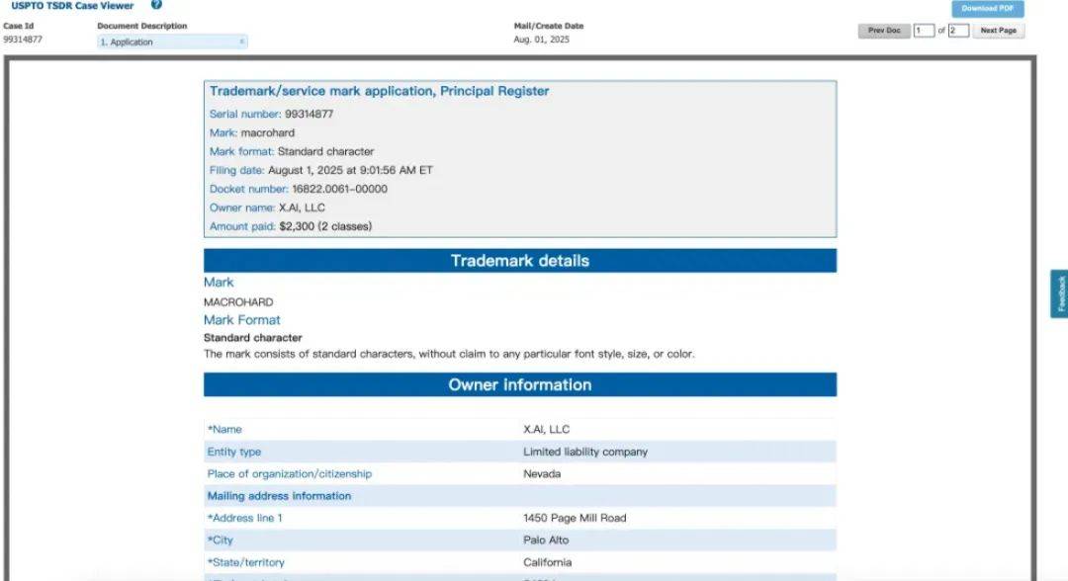Viewport: 1068px width, 581px height.
Task: Click the Trademark details section banner
Action: click(x=520, y=261)
